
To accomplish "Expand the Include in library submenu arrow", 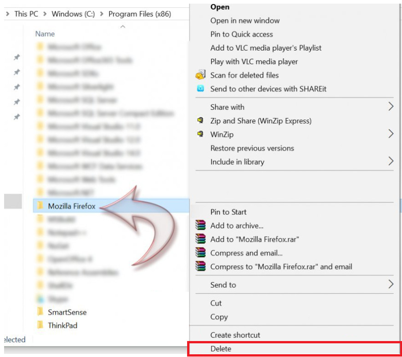I will coord(391,161).
